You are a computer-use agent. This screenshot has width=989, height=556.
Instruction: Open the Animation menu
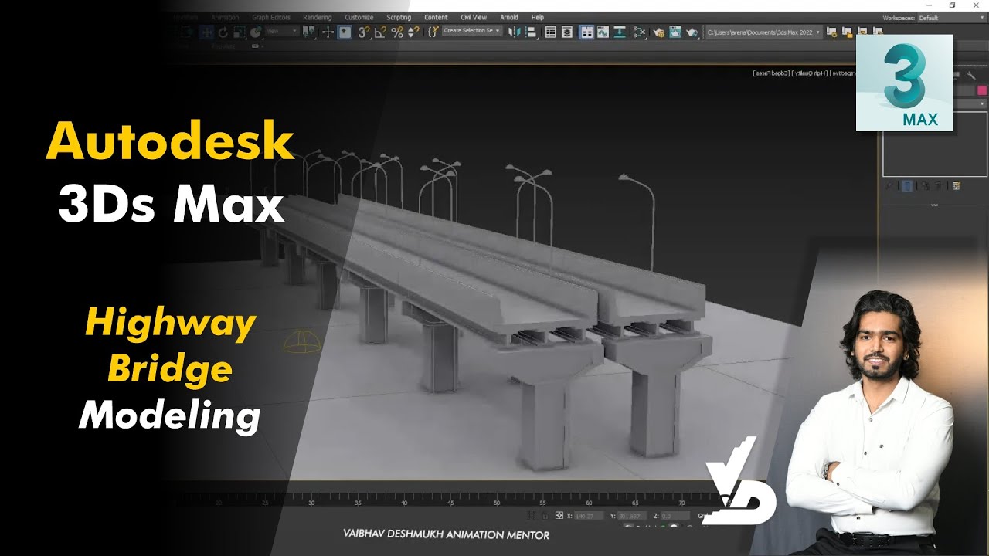[x=225, y=17]
